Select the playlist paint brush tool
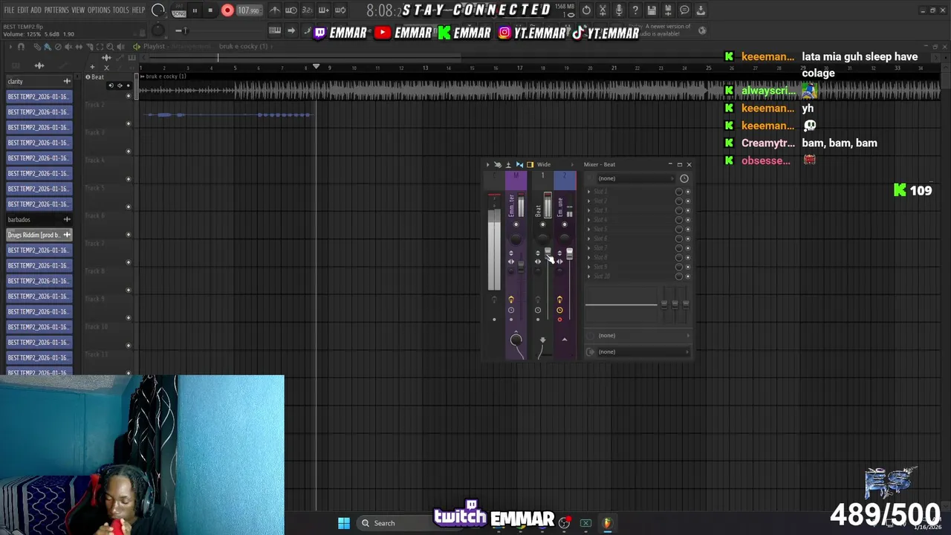The height and width of the screenshot is (535, 951). click(47, 47)
